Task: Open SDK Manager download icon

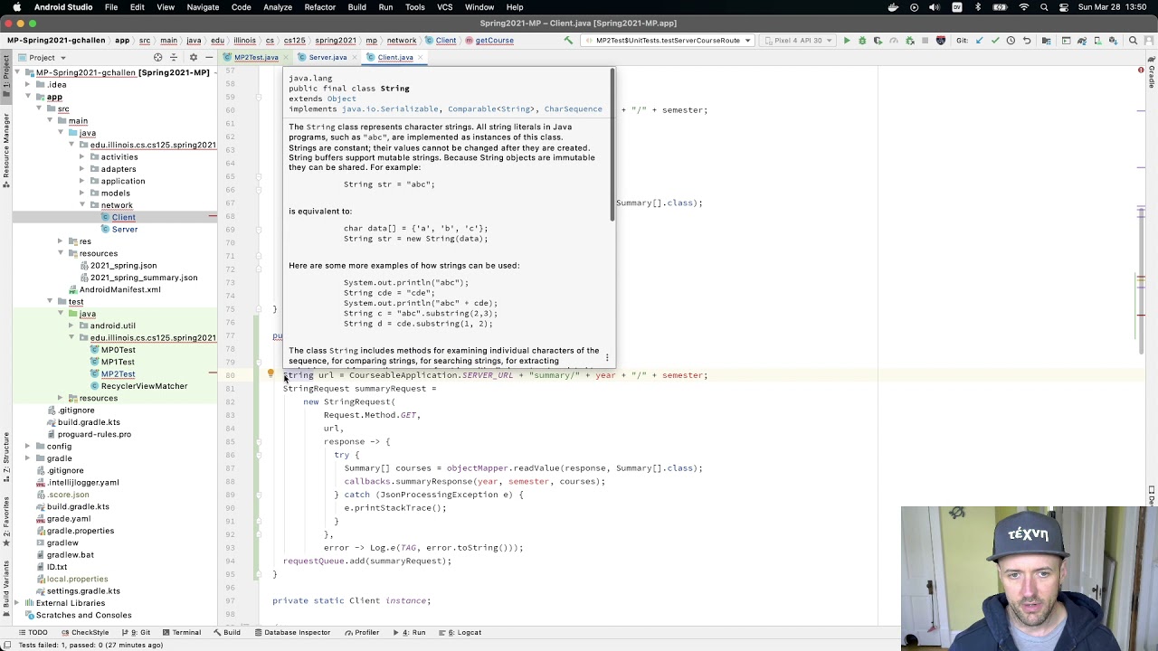Action: [1113, 40]
